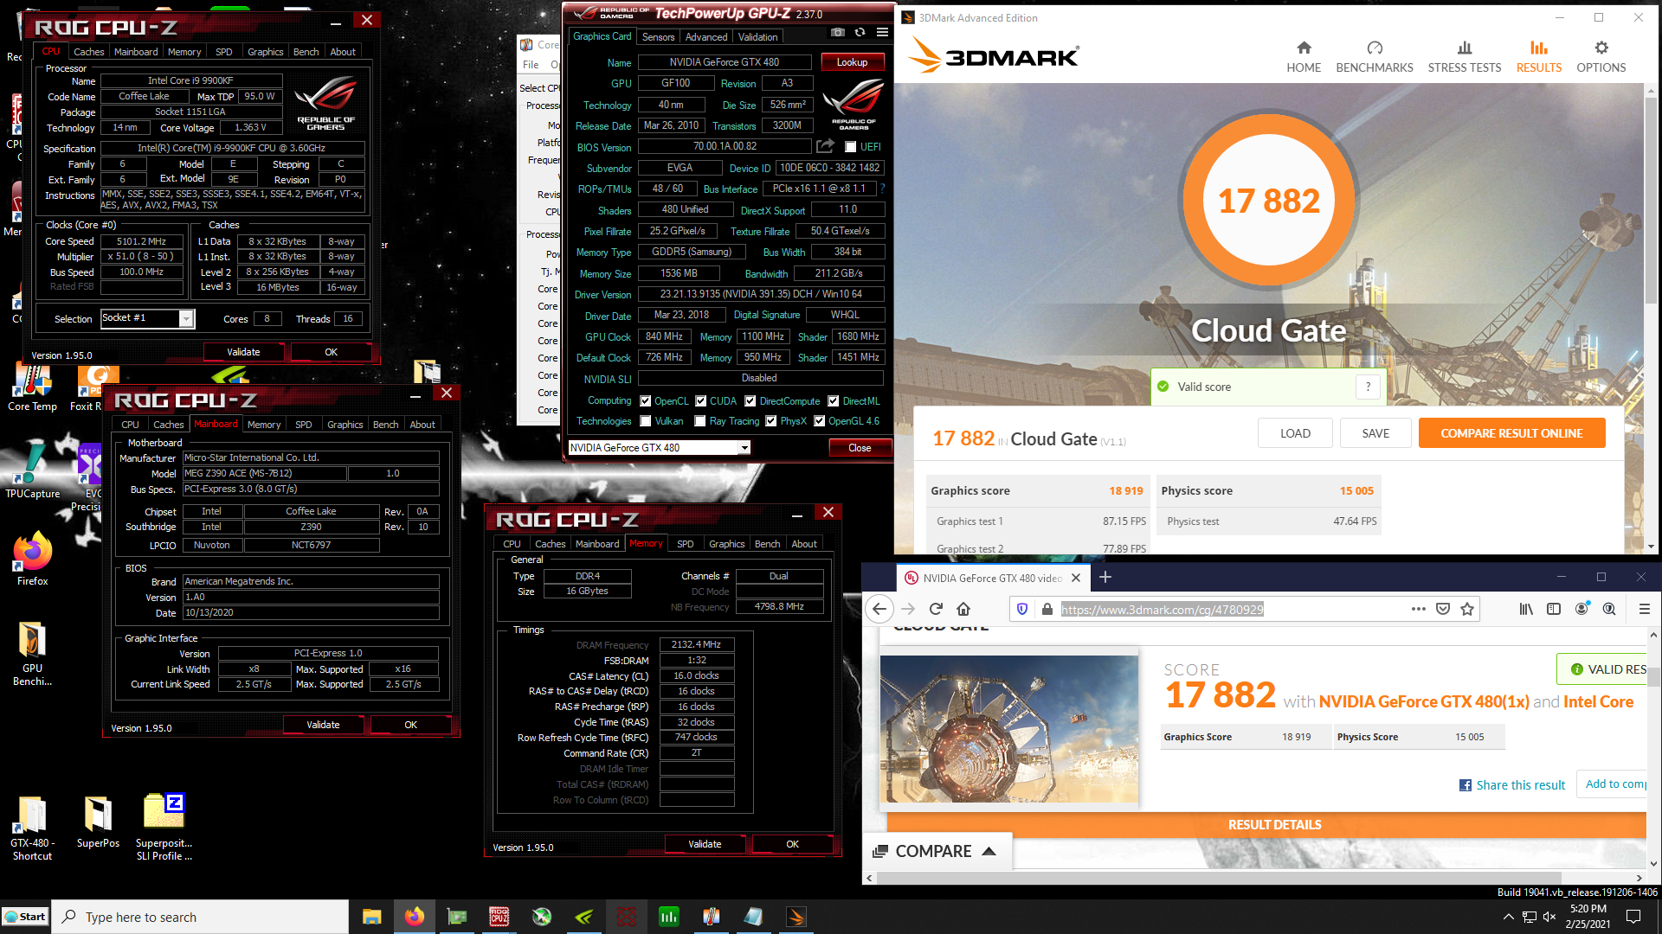1662x934 pixels.
Task: Click the LOAD button in 3DMark
Action: [1295, 433]
